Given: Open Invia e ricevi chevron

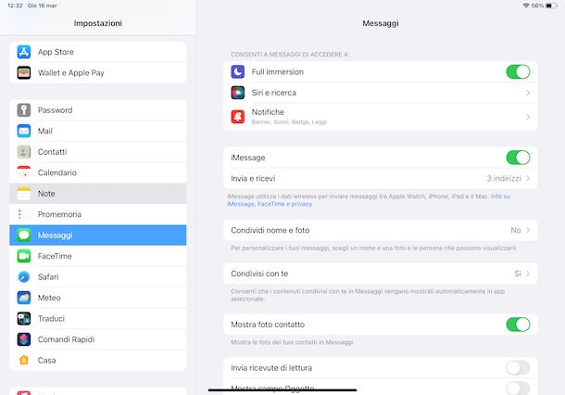Looking at the screenshot, I should (x=528, y=179).
